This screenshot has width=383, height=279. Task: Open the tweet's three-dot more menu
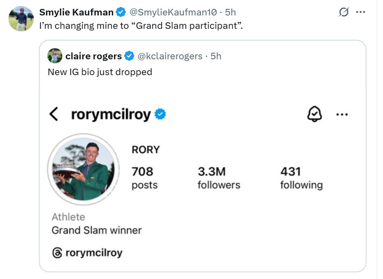click(x=360, y=12)
